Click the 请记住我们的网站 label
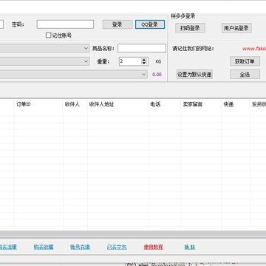 [x=193, y=49]
